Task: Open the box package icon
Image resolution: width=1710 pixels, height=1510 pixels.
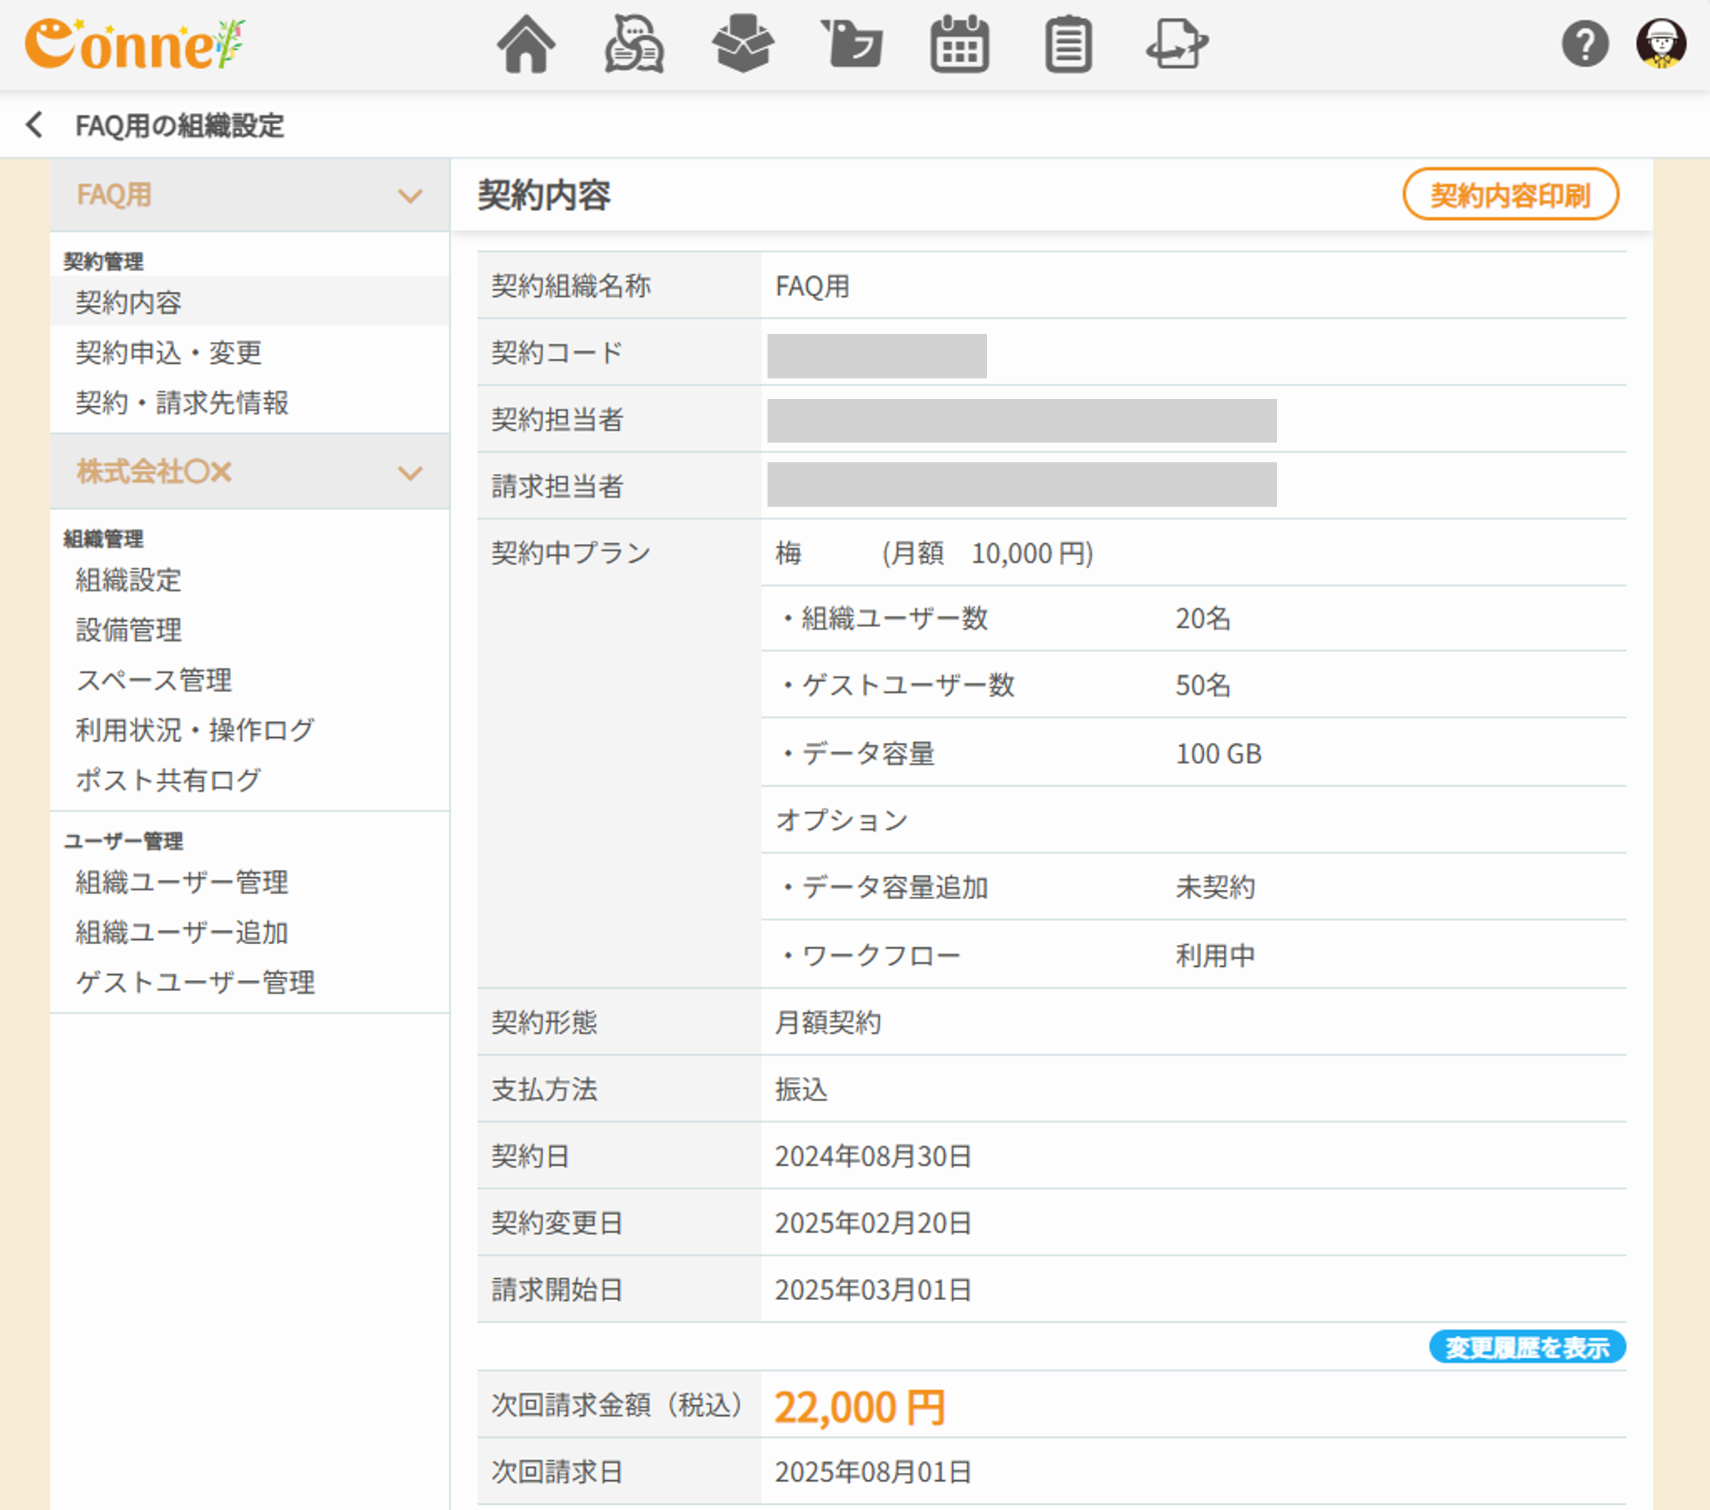Action: pos(742,44)
